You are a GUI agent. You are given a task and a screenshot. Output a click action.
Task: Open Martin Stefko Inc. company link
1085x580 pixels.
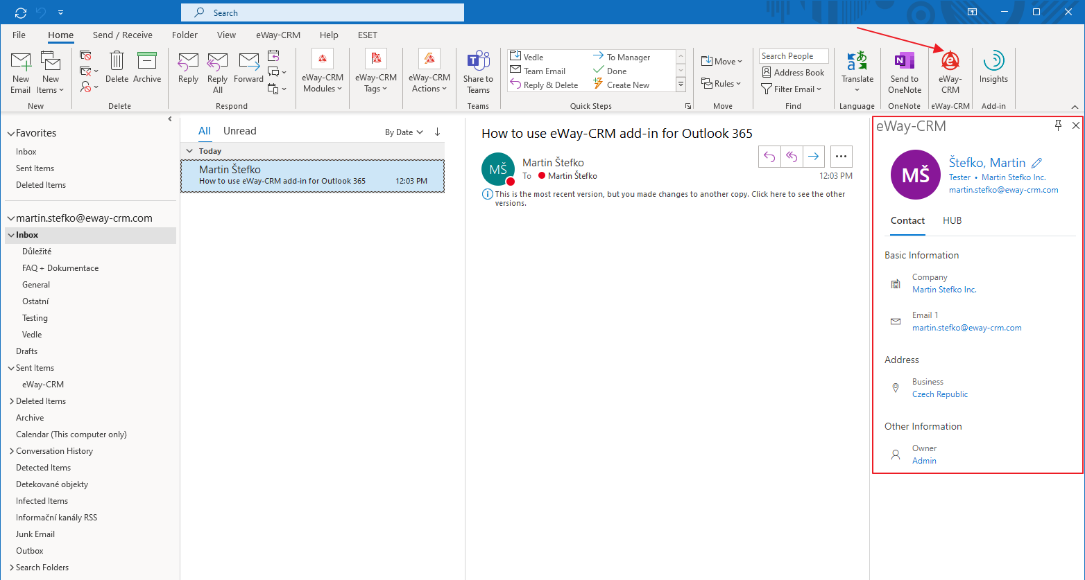[944, 290]
